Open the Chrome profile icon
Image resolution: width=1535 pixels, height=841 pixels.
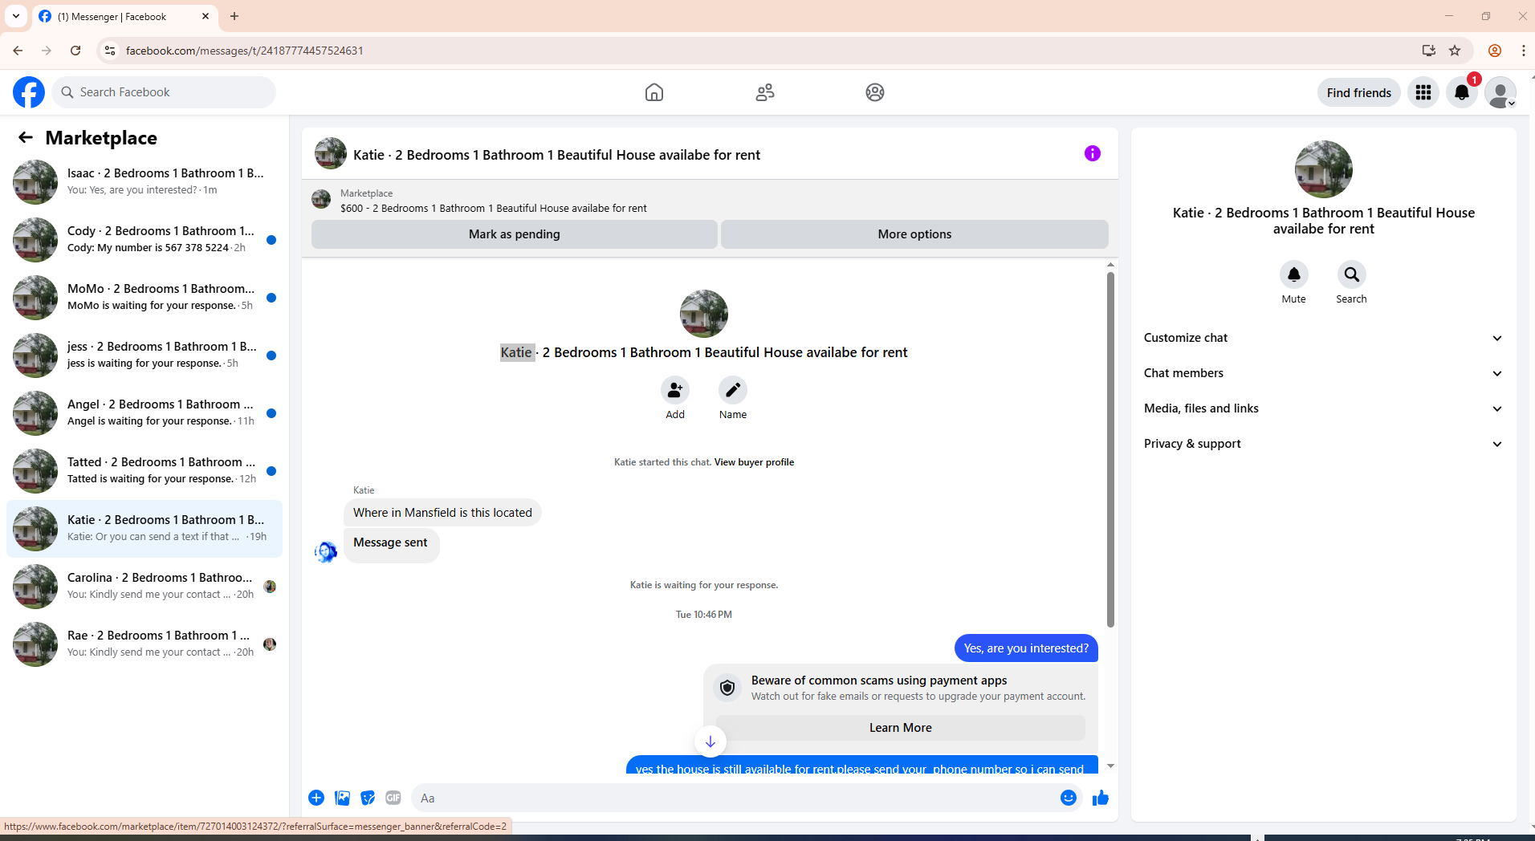point(1495,51)
